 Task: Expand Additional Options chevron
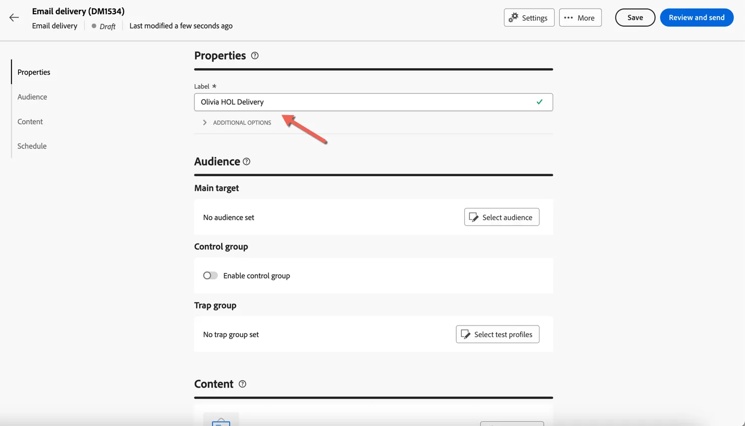205,123
